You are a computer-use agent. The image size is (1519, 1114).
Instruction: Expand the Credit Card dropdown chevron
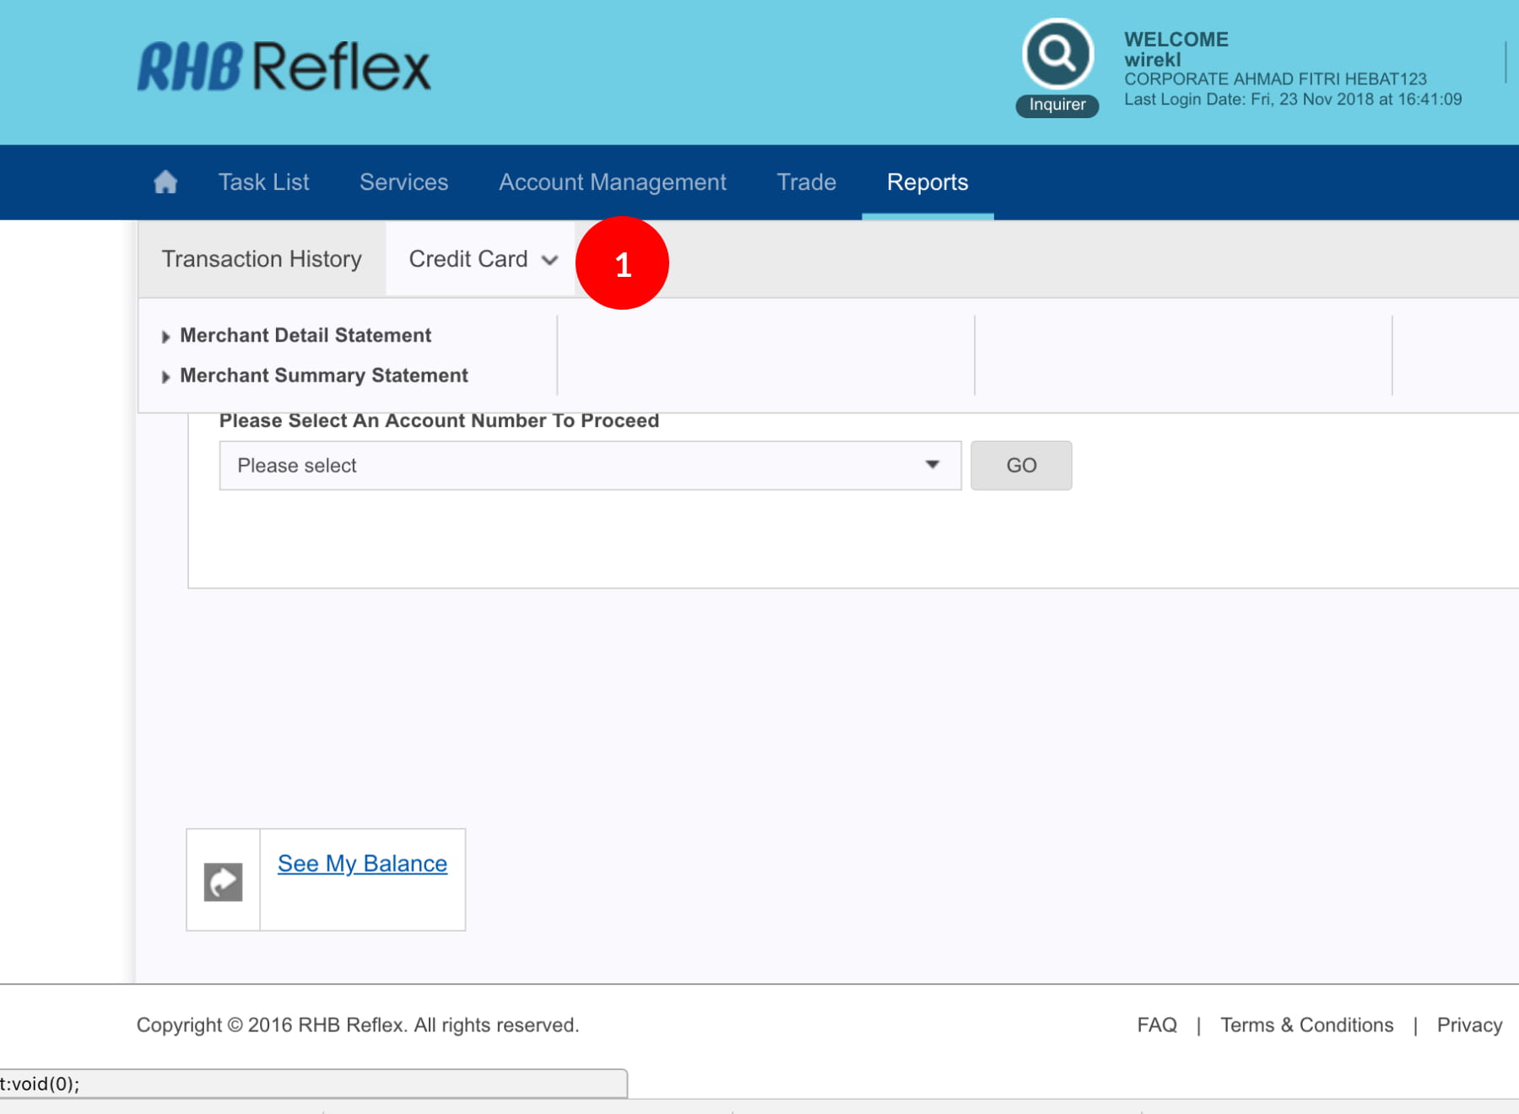click(550, 260)
